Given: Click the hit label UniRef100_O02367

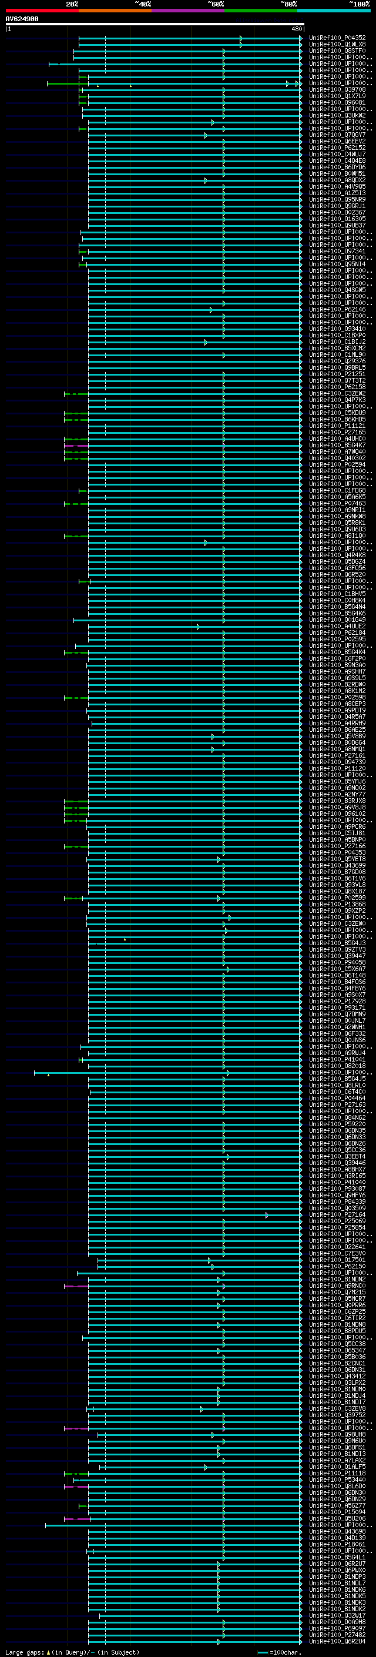Looking at the screenshot, I should pyautogui.click(x=337, y=212).
